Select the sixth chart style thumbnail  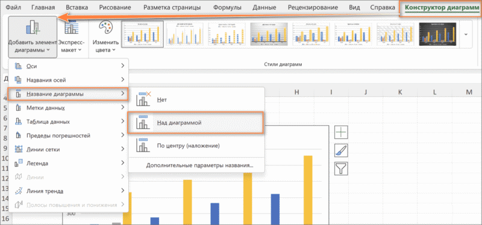[354, 34]
